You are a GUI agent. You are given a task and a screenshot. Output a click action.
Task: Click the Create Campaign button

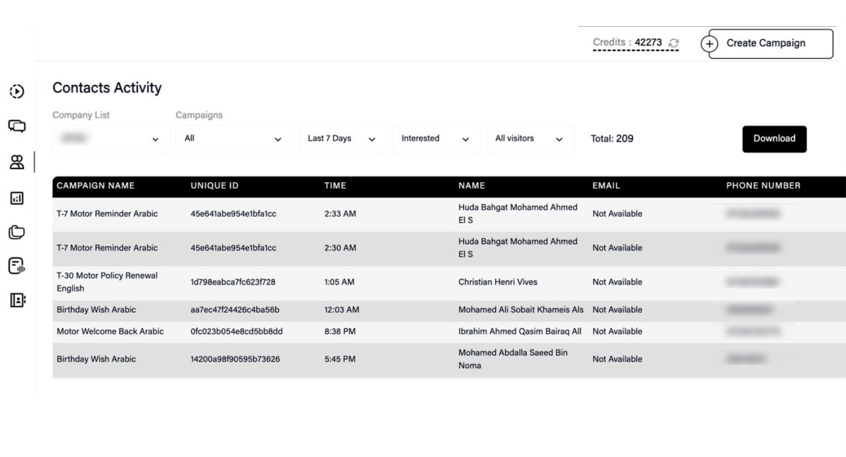[x=767, y=44]
